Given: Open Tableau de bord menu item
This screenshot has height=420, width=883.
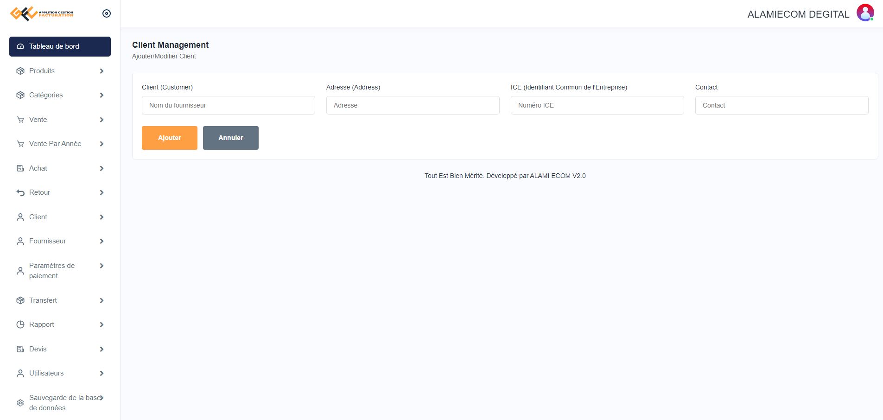Looking at the screenshot, I should click(60, 46).
